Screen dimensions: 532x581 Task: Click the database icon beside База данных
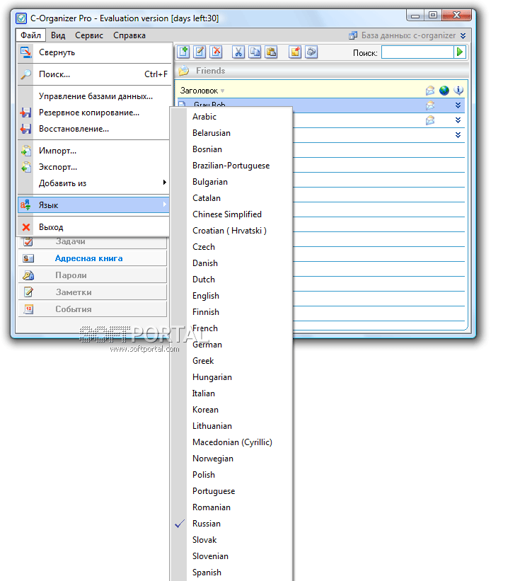(353, 35)
